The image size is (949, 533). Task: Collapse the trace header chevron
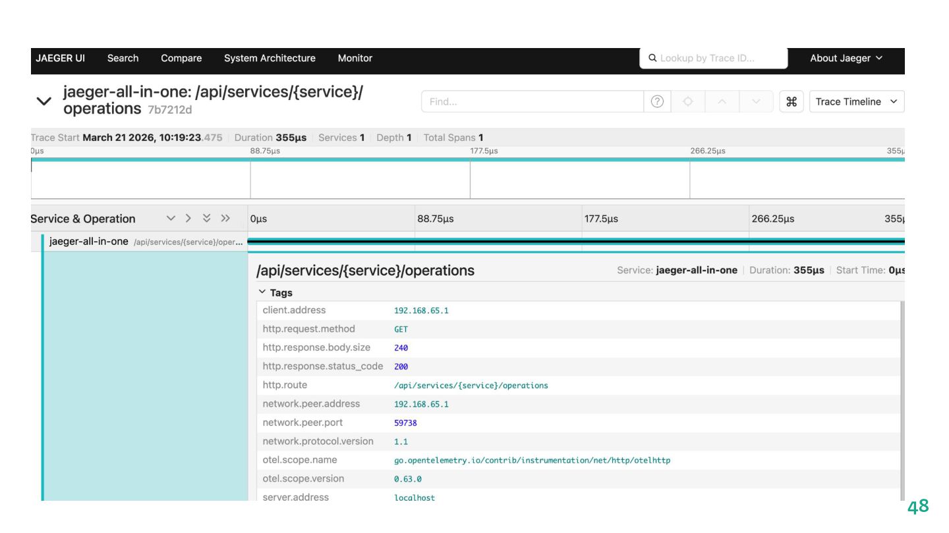pyautogui.click(x=43, y=101)
